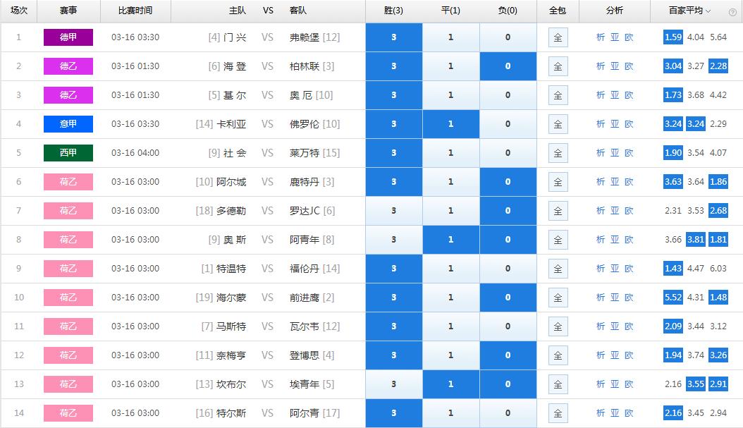Open 亚 Asian odds for match 1
This screenshot has height=428, width=743.
615,37
